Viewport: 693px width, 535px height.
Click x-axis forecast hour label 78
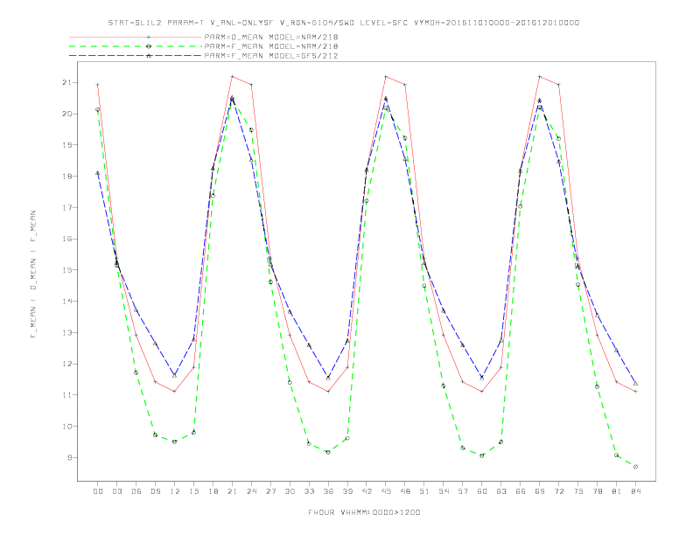(597, 491)
